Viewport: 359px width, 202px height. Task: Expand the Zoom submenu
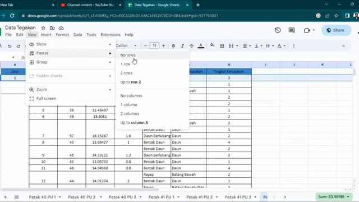(x=70, y=90)
